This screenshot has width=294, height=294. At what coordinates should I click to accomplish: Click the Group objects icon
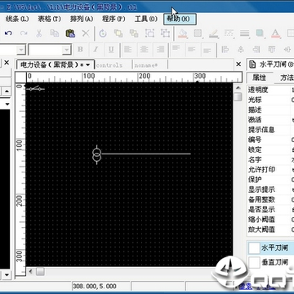pos(149,33)
